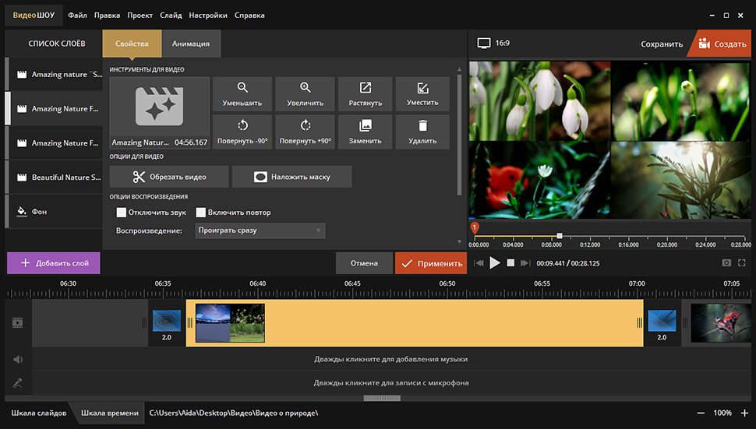The height and width of the screenshot is (429, 756).
Task: Click the Отмена button
Action: 364,263
